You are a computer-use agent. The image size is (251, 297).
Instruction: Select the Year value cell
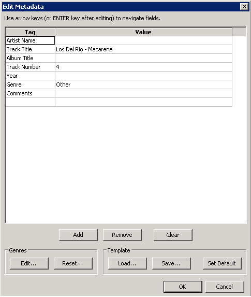(143, 76)
